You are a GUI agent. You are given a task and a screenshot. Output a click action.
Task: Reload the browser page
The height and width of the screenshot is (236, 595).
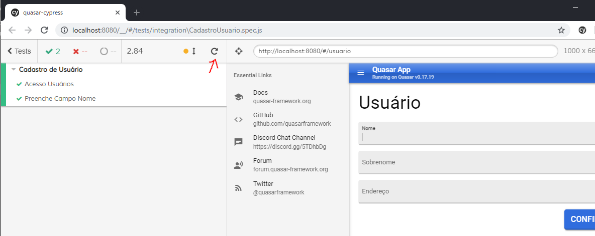pos(44,30)
